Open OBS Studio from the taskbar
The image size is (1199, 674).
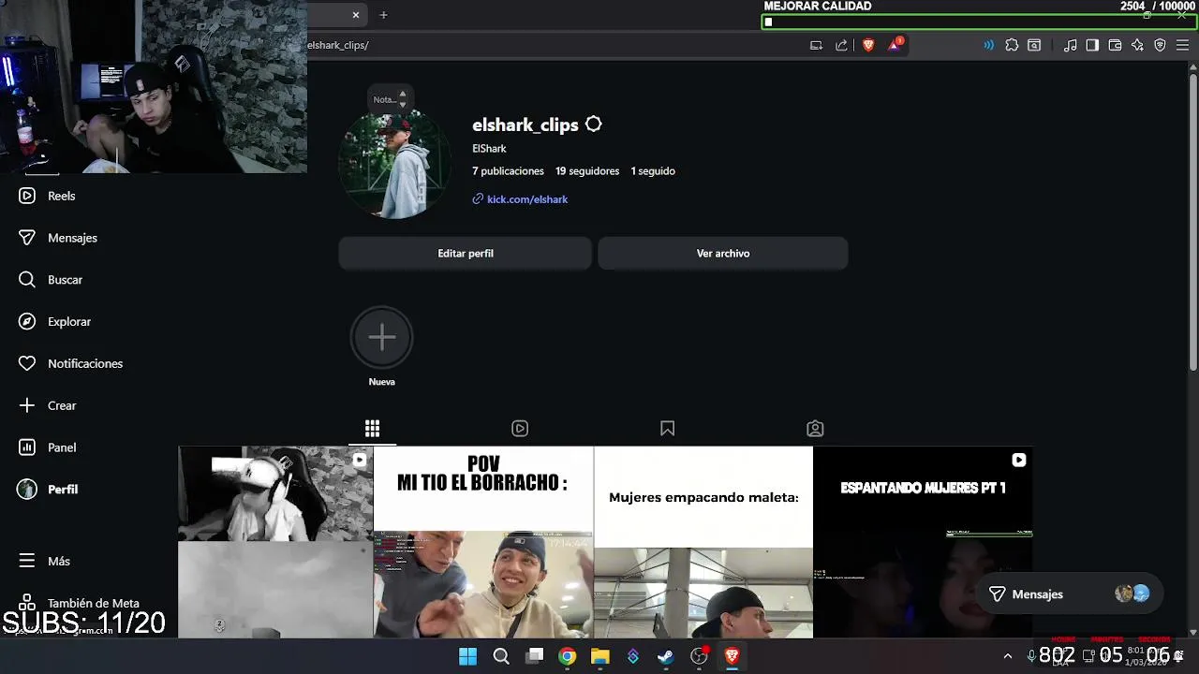tap(699, 656)
